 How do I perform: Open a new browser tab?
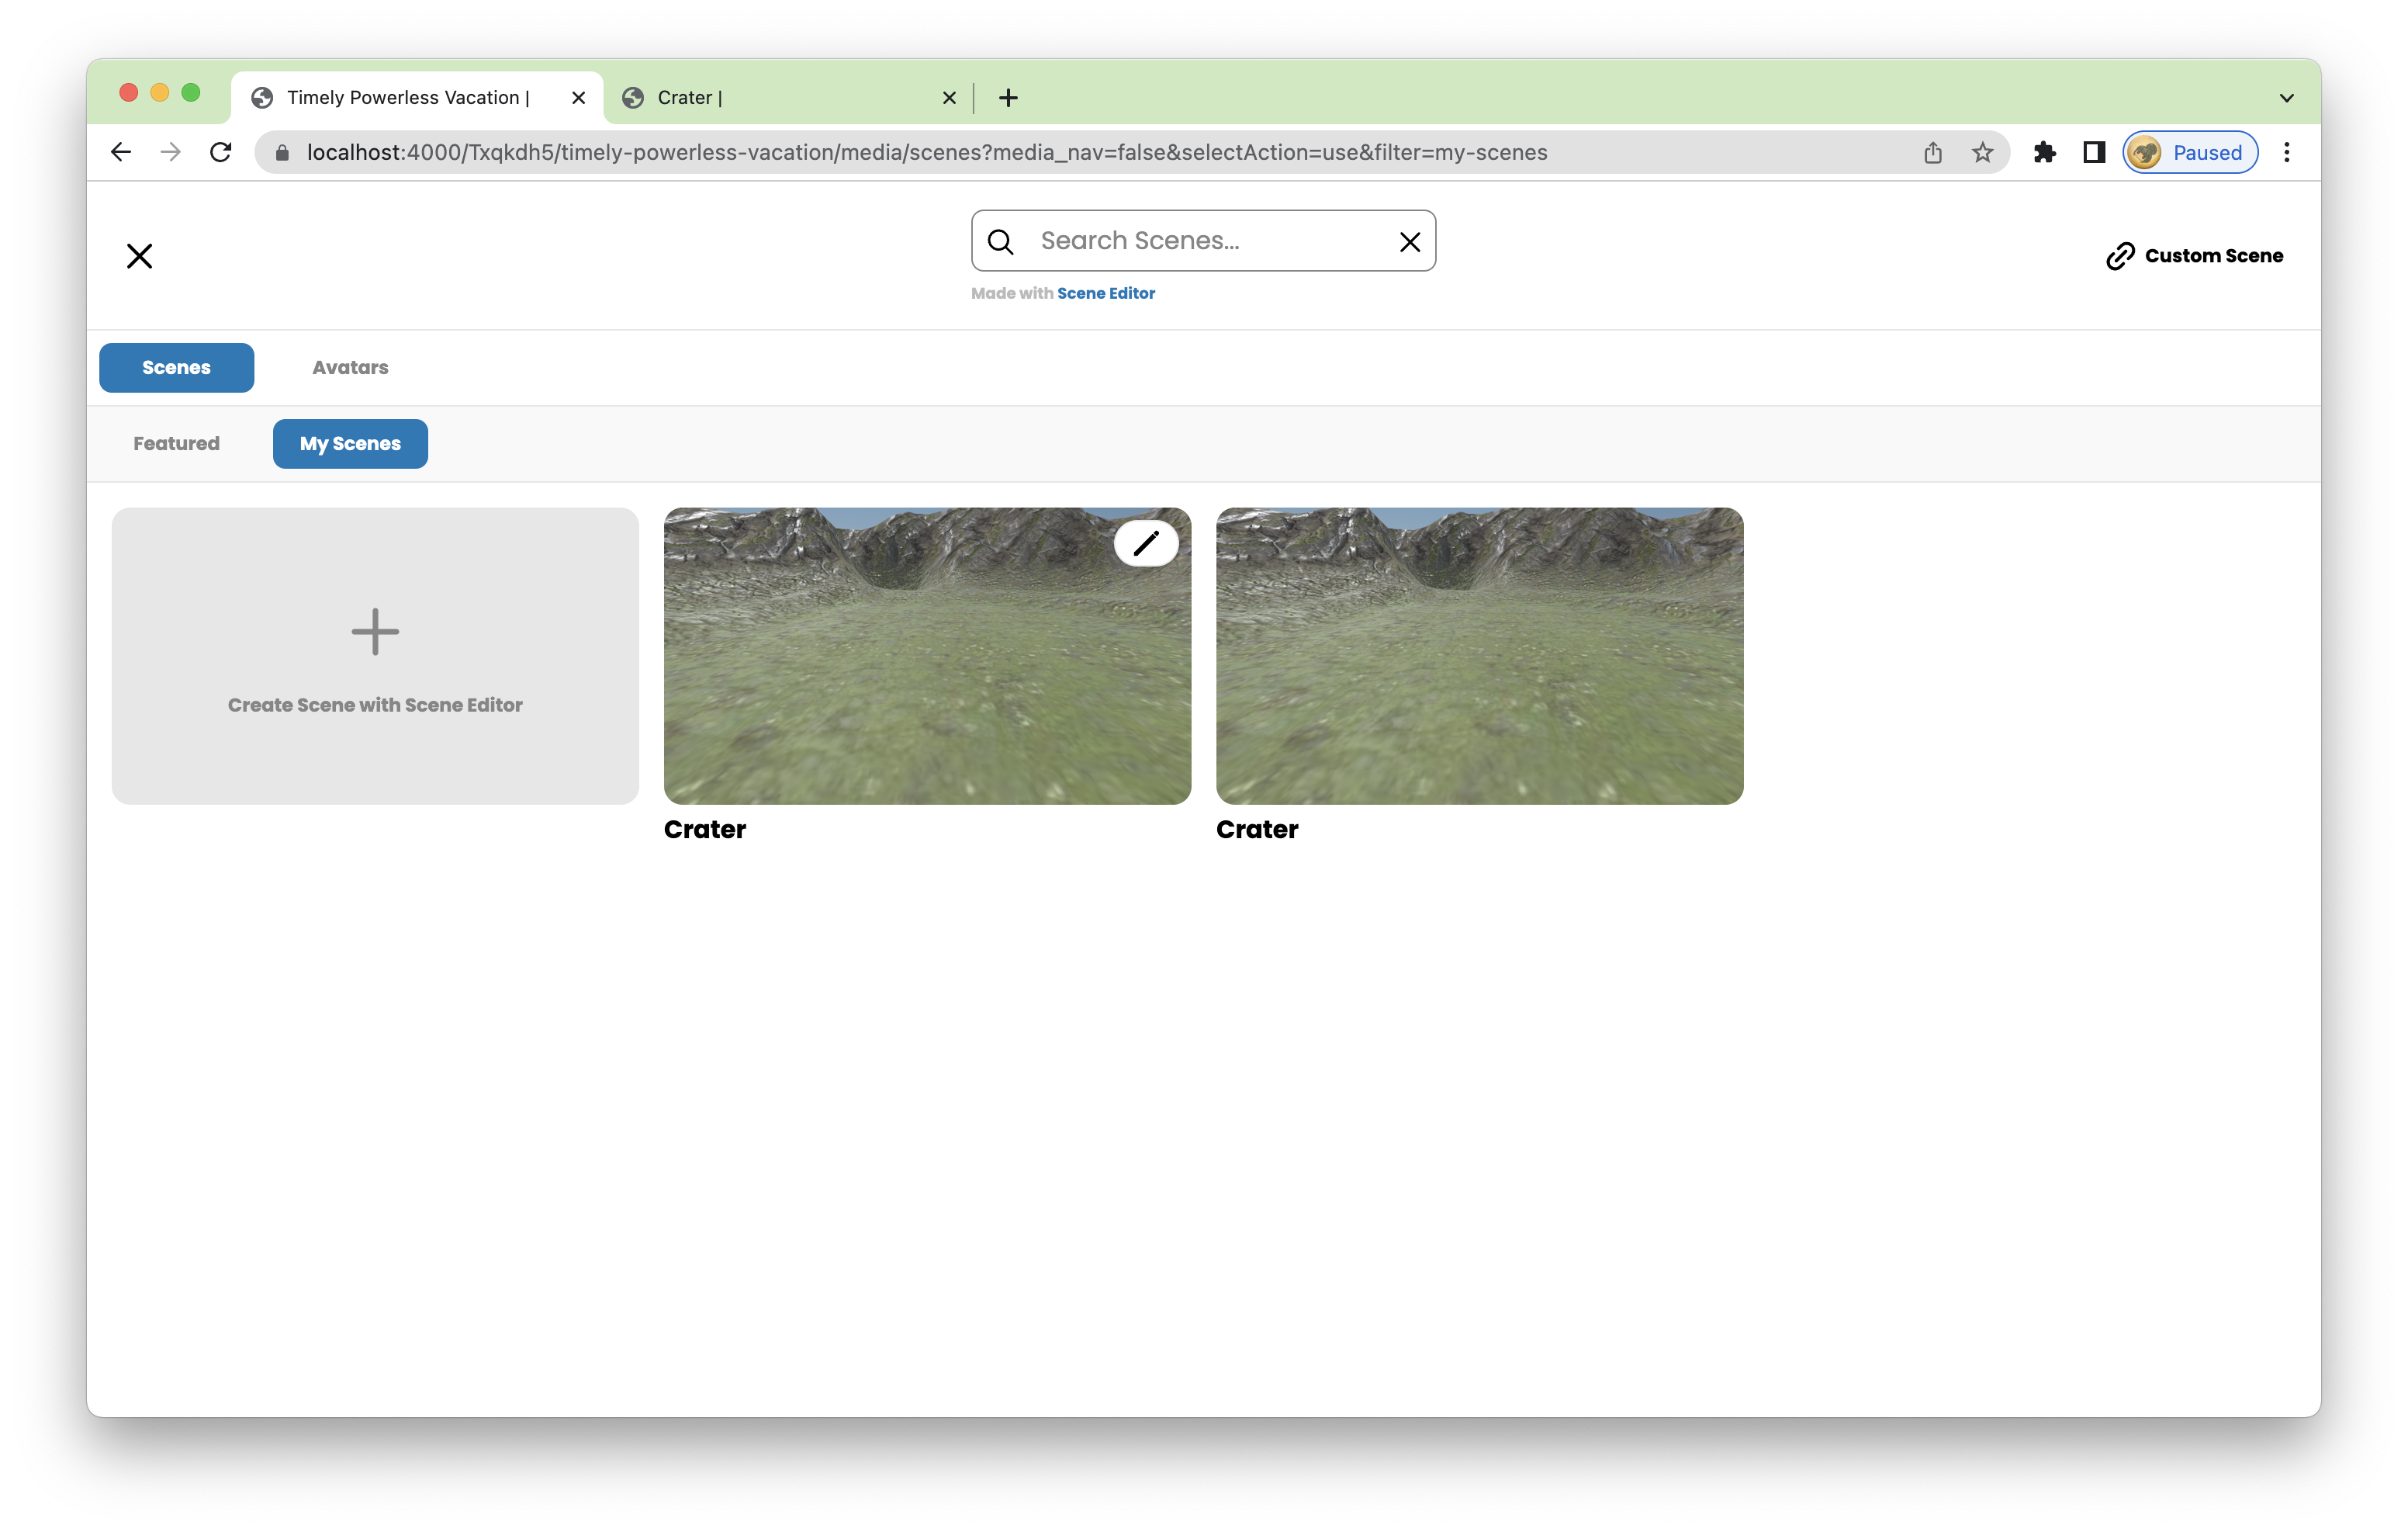(1008, 98)
